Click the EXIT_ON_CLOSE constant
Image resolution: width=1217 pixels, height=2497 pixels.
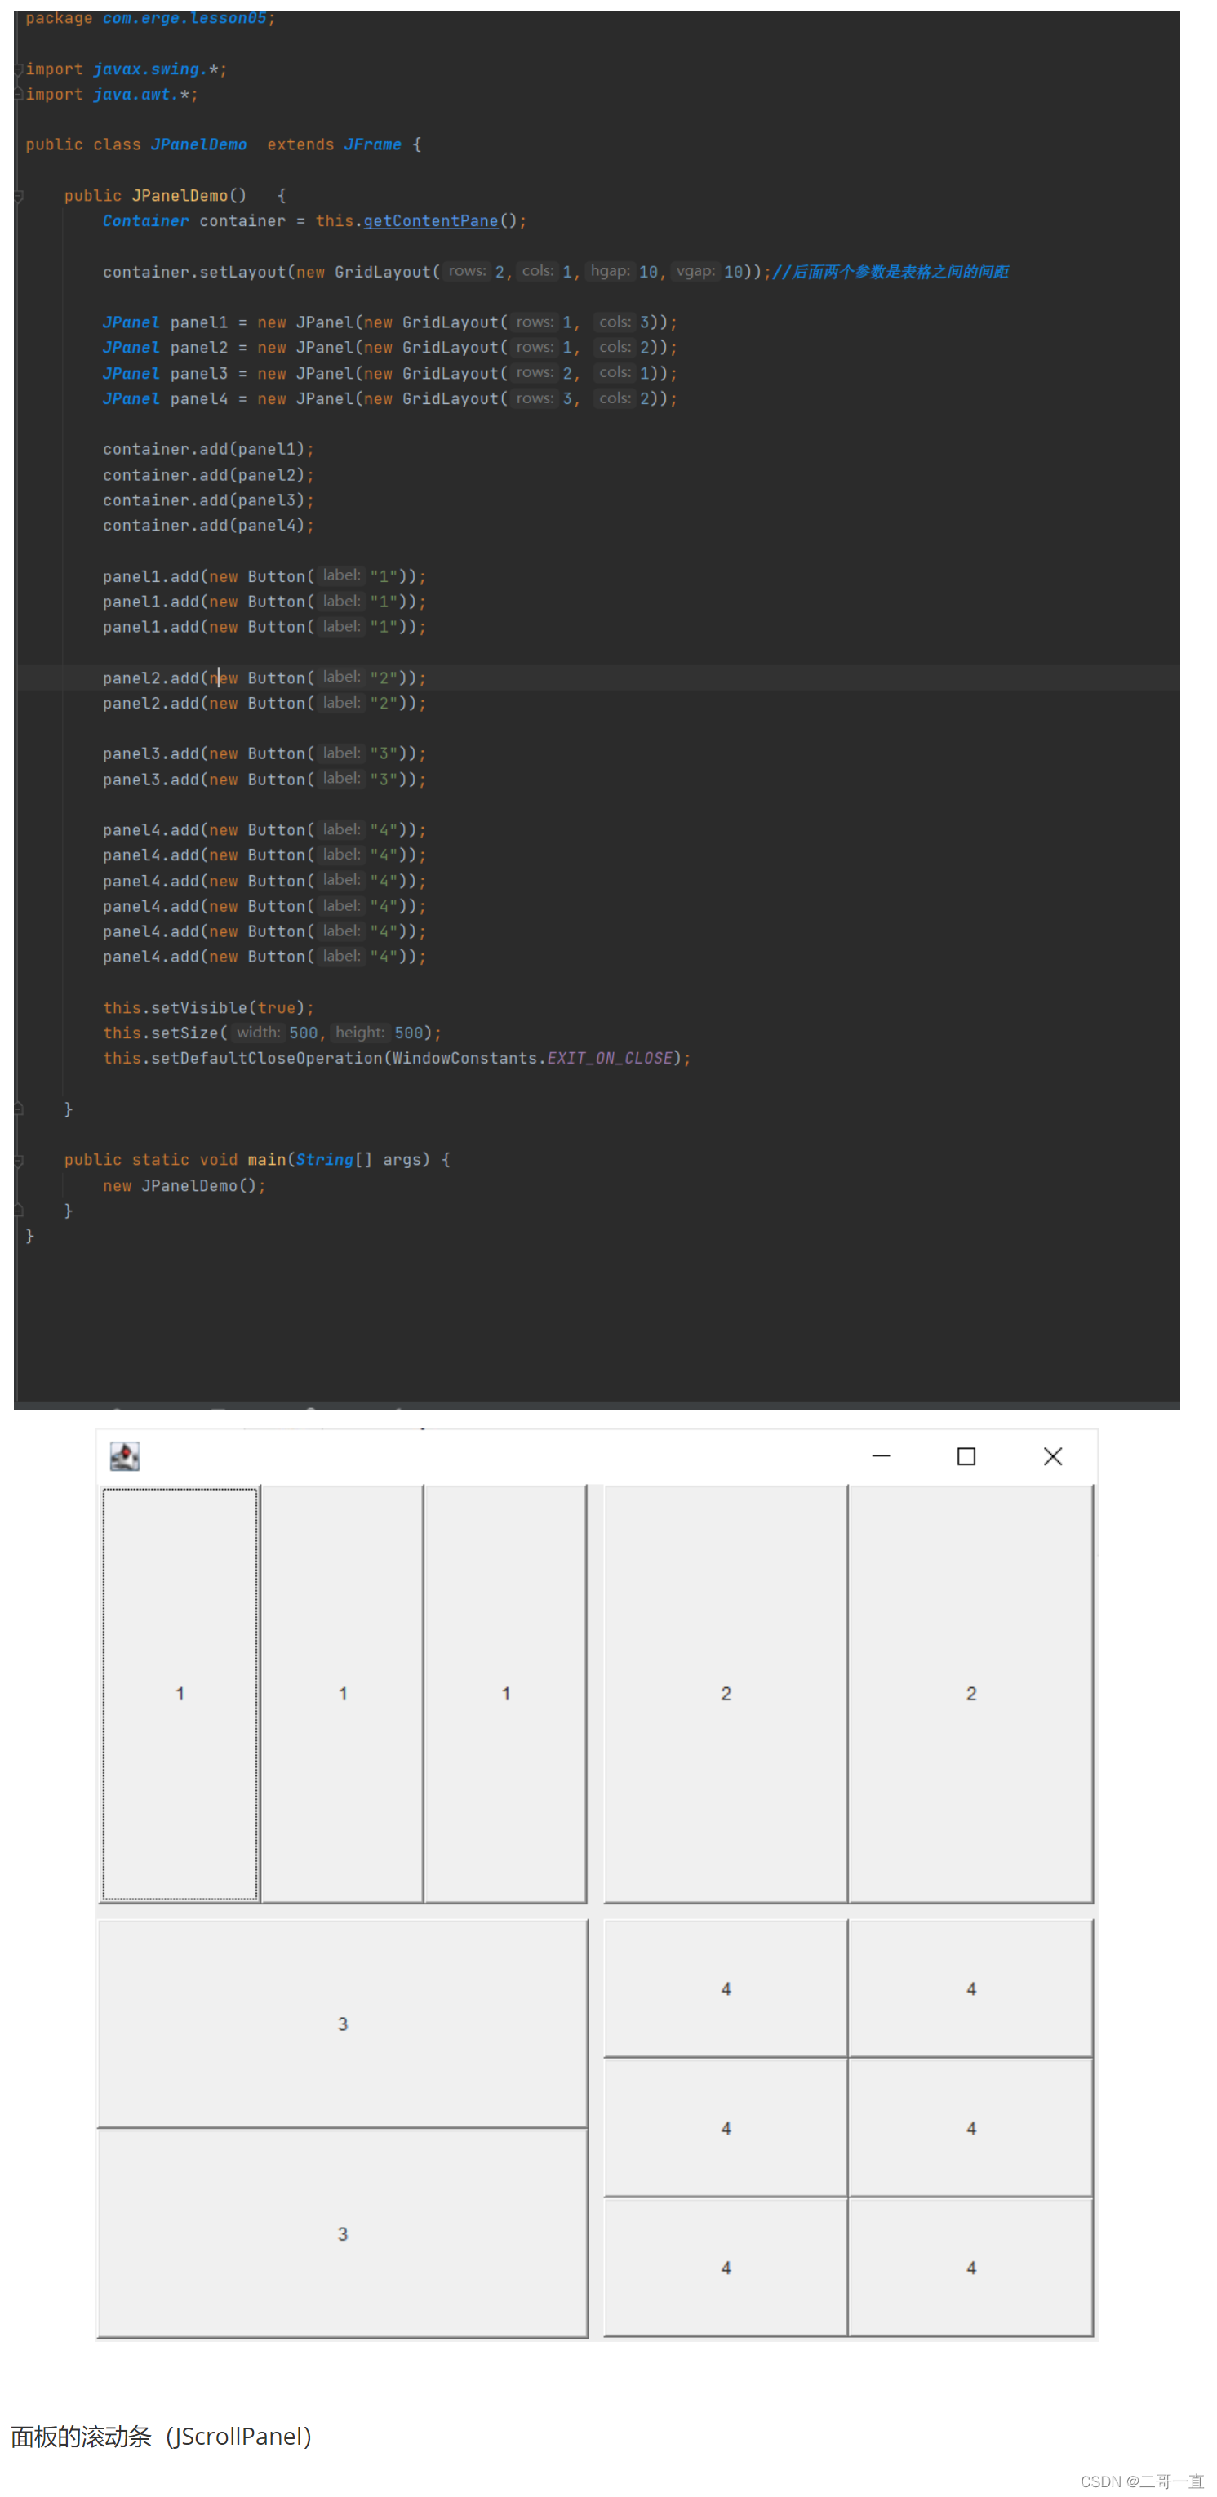coord(610,1059)
